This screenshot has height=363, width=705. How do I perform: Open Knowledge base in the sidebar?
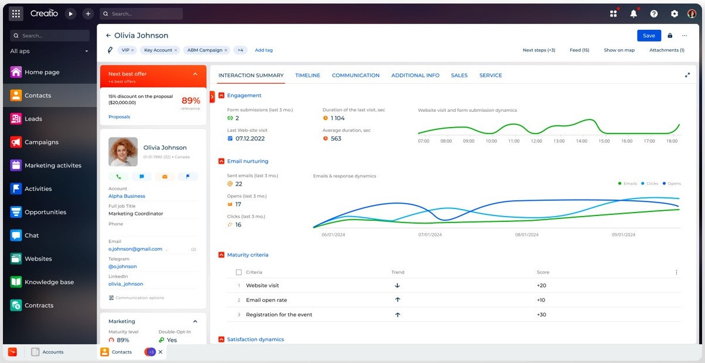point(50,282)
